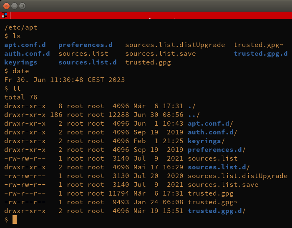Click the trusted.gpg~ backup file row
Viewport: 292px width, 228px height.
[x=121, y=202]
